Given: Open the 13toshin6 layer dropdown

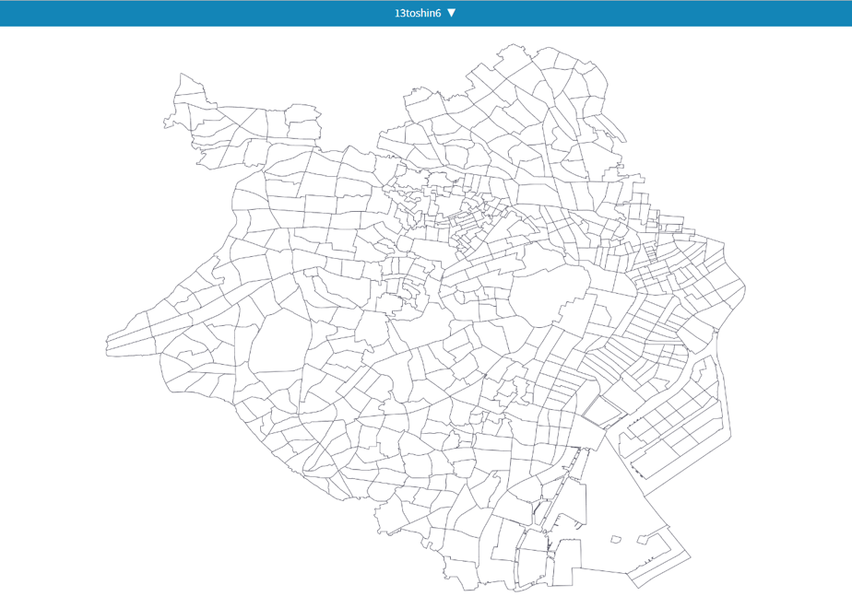Looking at the screenshot, I should click(x=425, y=13).
